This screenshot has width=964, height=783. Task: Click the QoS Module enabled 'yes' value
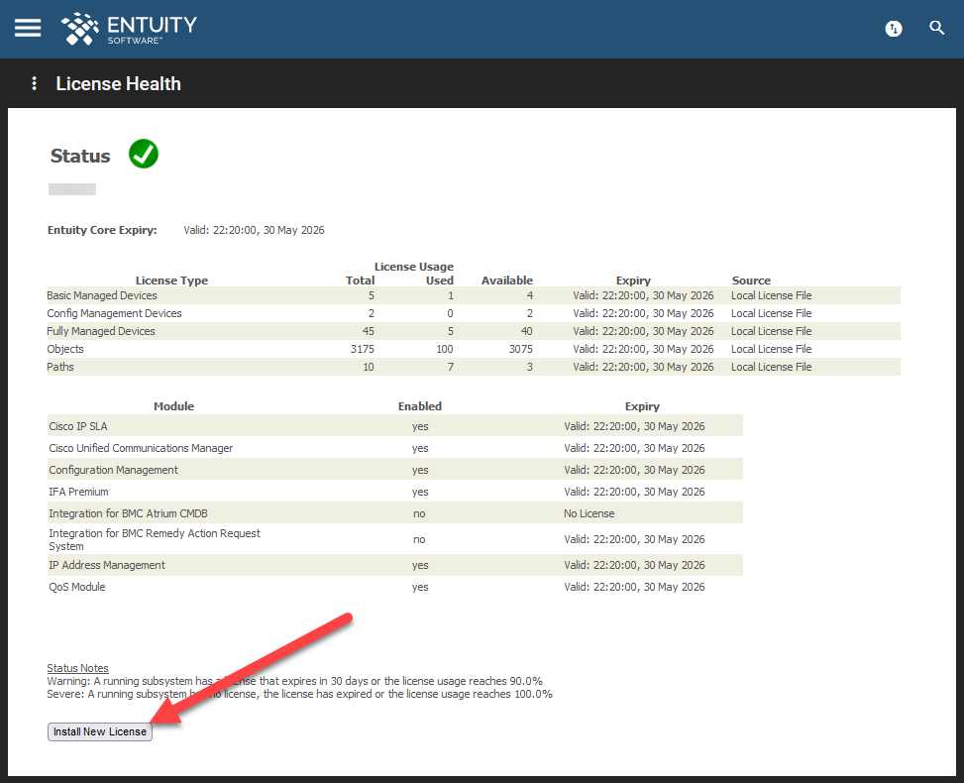click(420, 587)
